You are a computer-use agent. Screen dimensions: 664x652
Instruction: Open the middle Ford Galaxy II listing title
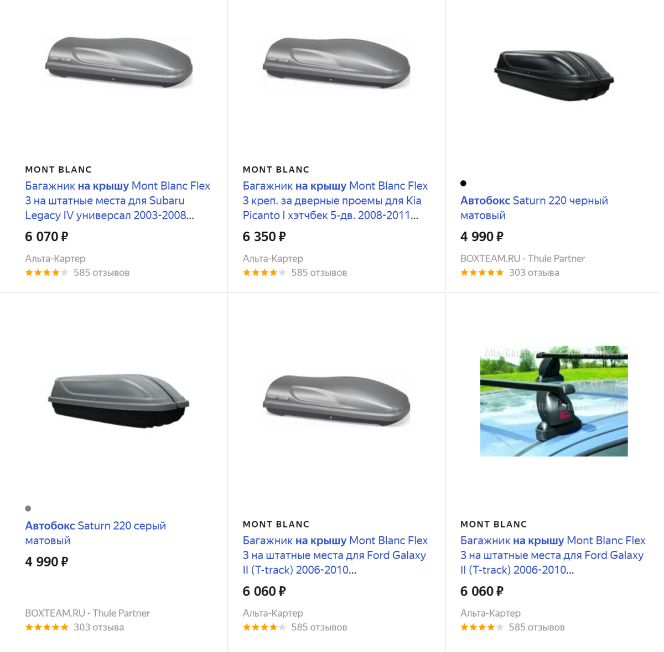click(335, 555)
